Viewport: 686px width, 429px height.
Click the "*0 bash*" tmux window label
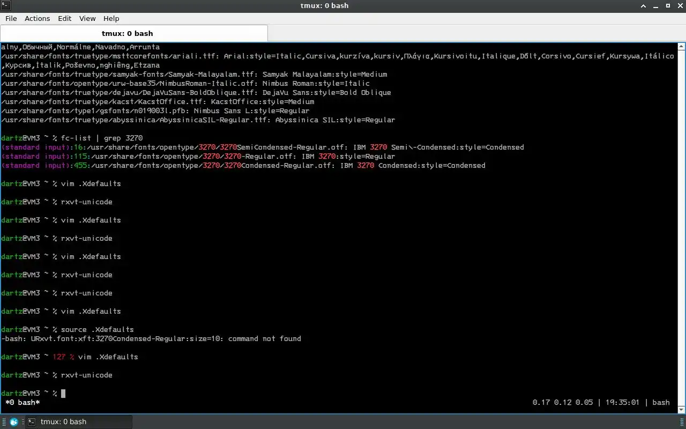click(23, 402)
